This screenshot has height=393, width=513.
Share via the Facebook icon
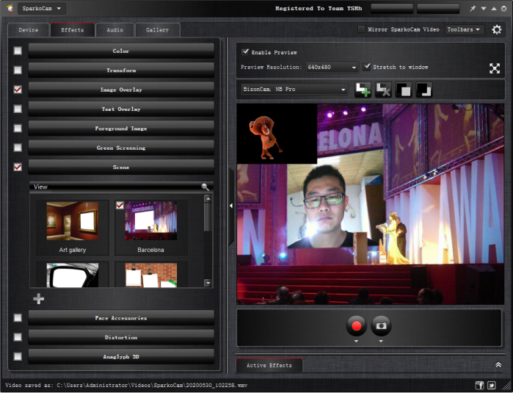[479, 385]
